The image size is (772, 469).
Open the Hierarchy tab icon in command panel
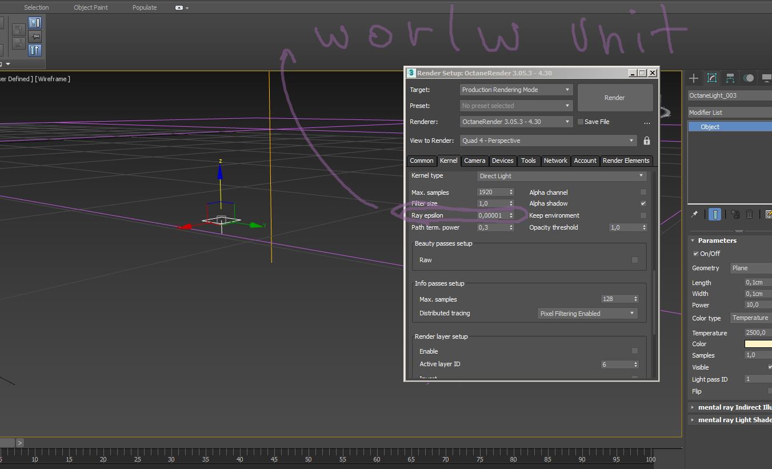point(730,78)
